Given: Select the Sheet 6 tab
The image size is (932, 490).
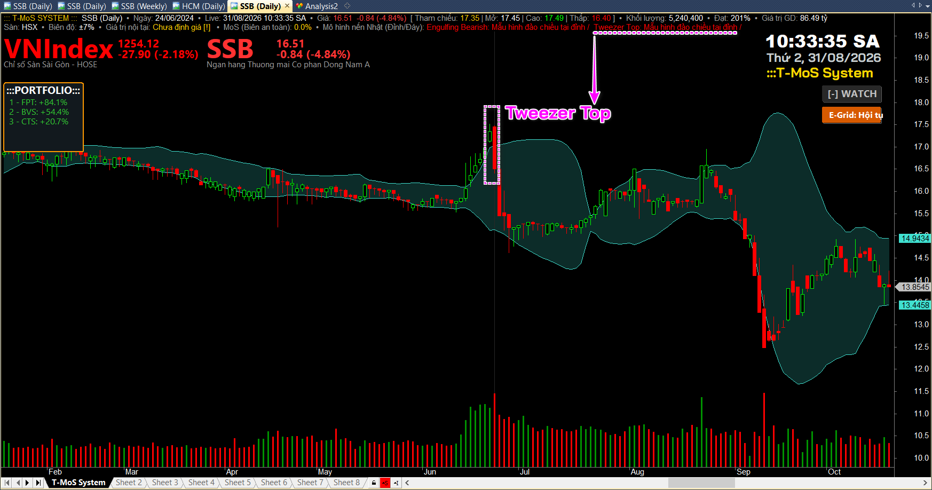Looking at the screenshot, I should click(x=274, y=483).
